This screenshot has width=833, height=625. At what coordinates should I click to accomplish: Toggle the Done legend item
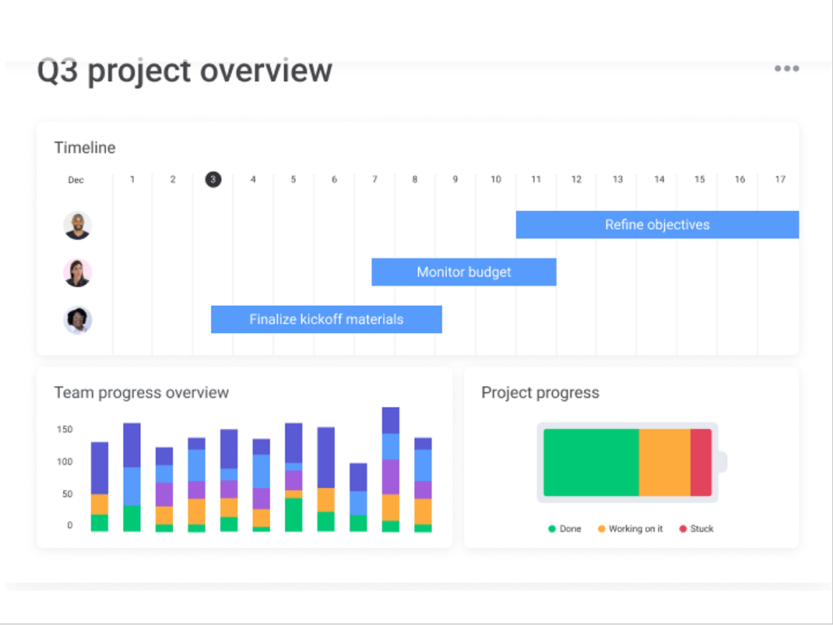(565, 529)
